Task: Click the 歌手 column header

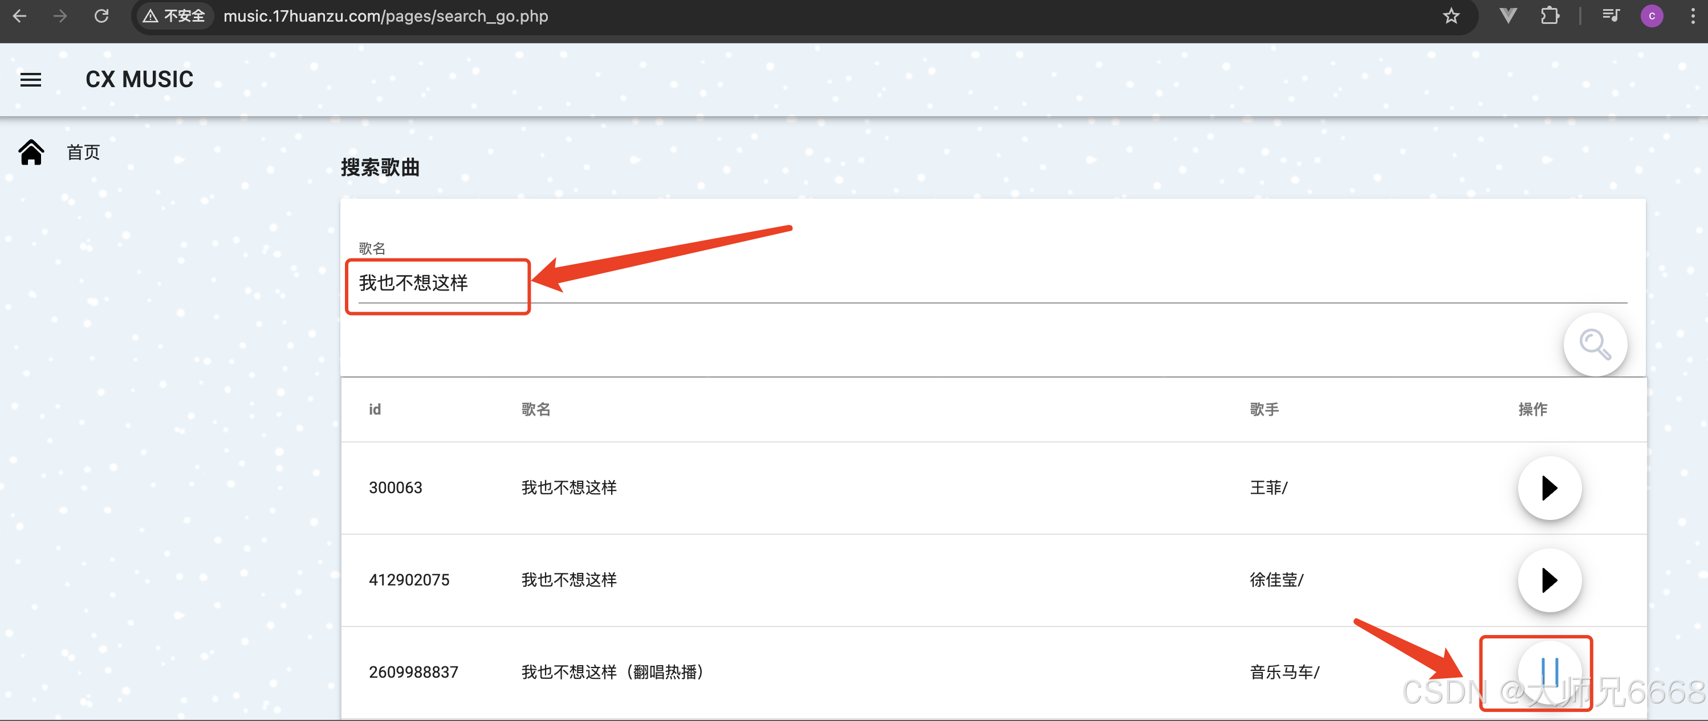Action: (x=1264, y=409)
